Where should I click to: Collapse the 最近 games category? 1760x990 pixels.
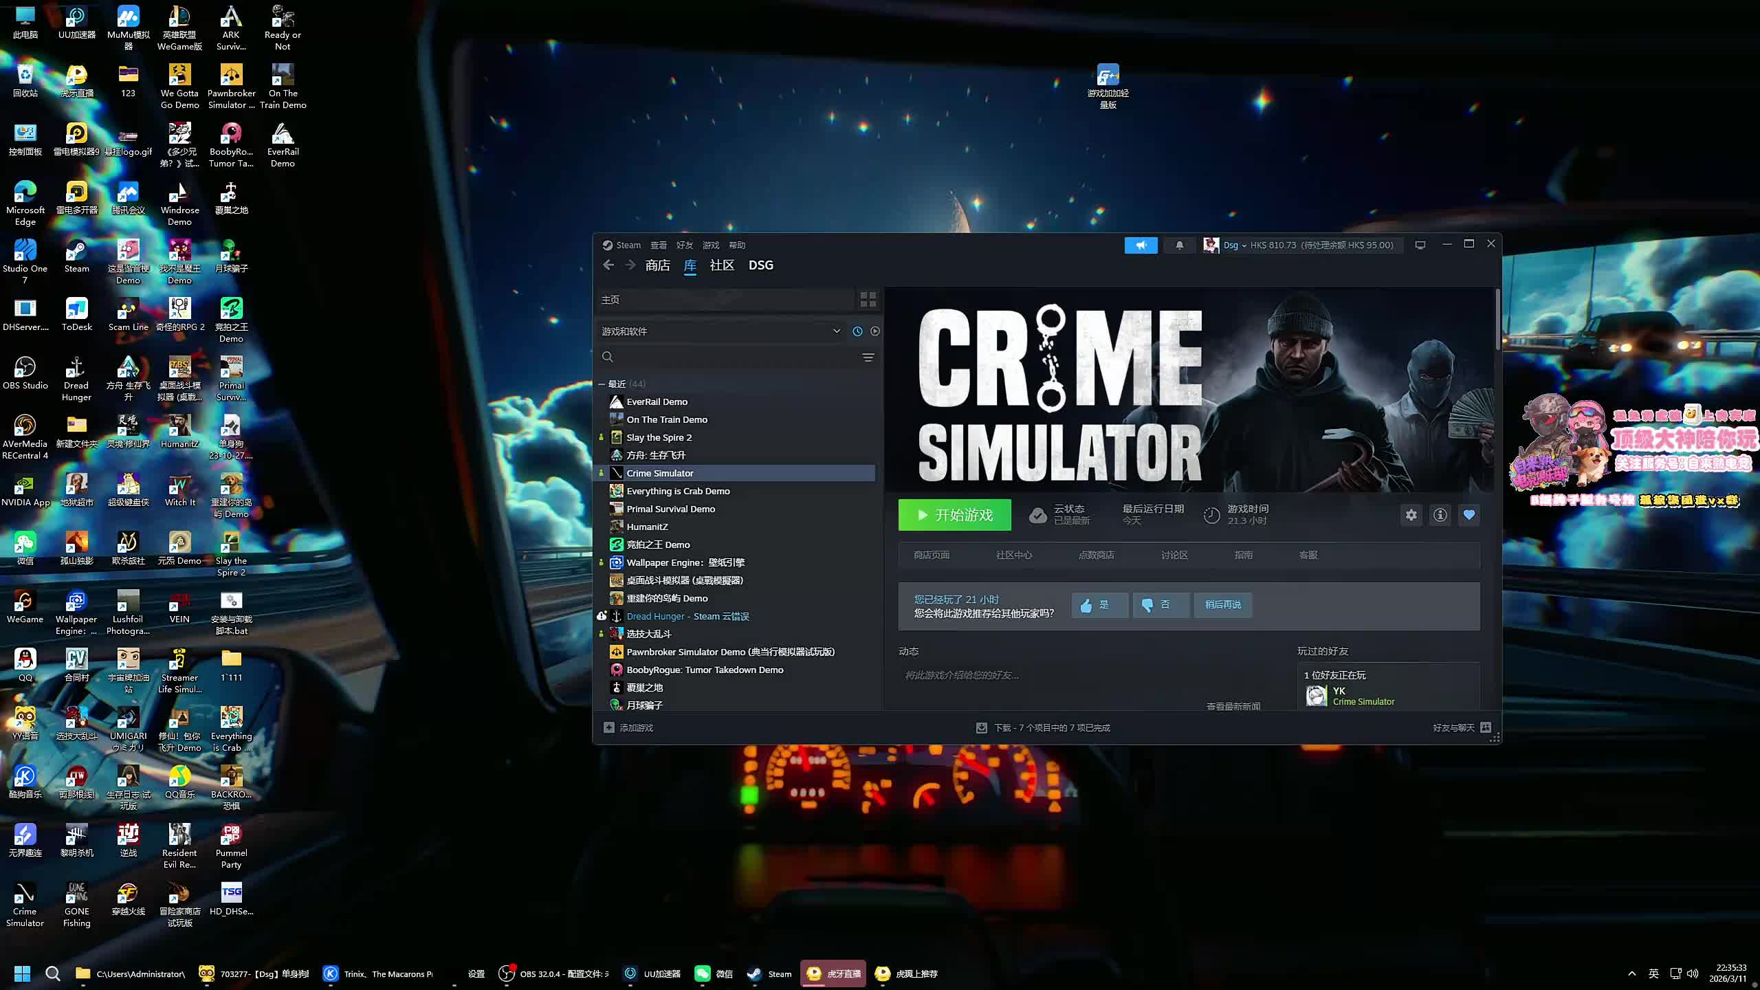pyautogui.click(x=602, y=384)
